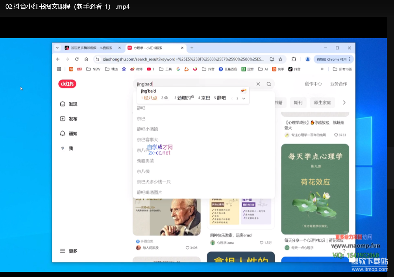394x277 pixels.
Task: Like the 与人间浪漫 post heart 3405
Action: [x=187, y=248]
